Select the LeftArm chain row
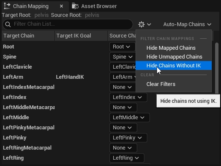Image resolution: width=221 pixels, height=166 pixels. point(69,77)
